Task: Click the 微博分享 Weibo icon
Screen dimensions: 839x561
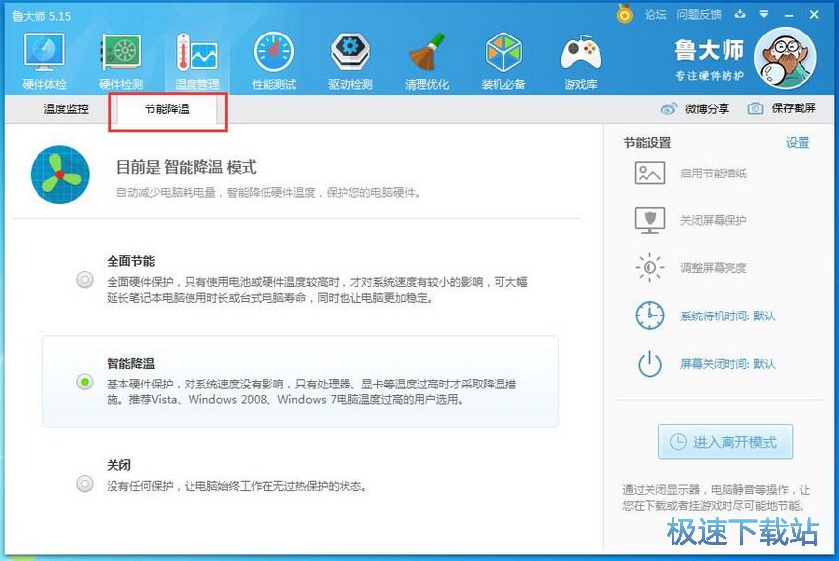Action: (669, 109)
